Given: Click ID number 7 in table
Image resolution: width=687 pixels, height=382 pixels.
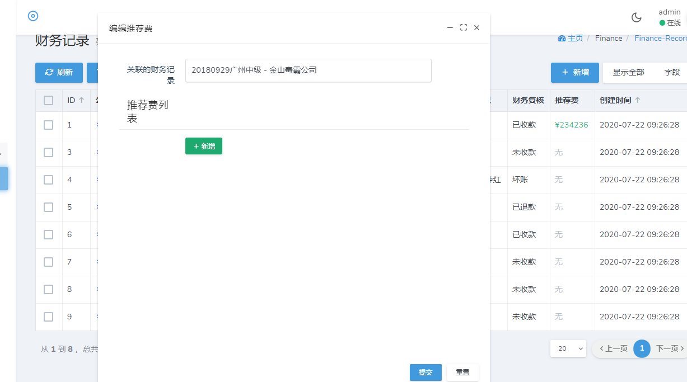Looking at the screenshot, I should point(69,262).
